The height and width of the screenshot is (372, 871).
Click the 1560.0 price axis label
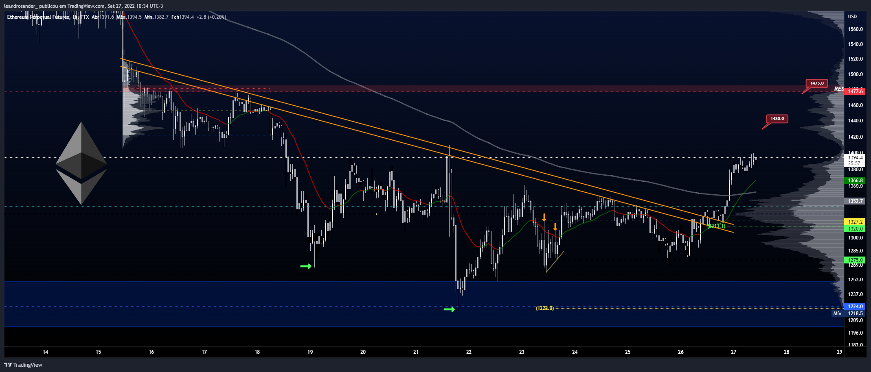tap(855, 29)
